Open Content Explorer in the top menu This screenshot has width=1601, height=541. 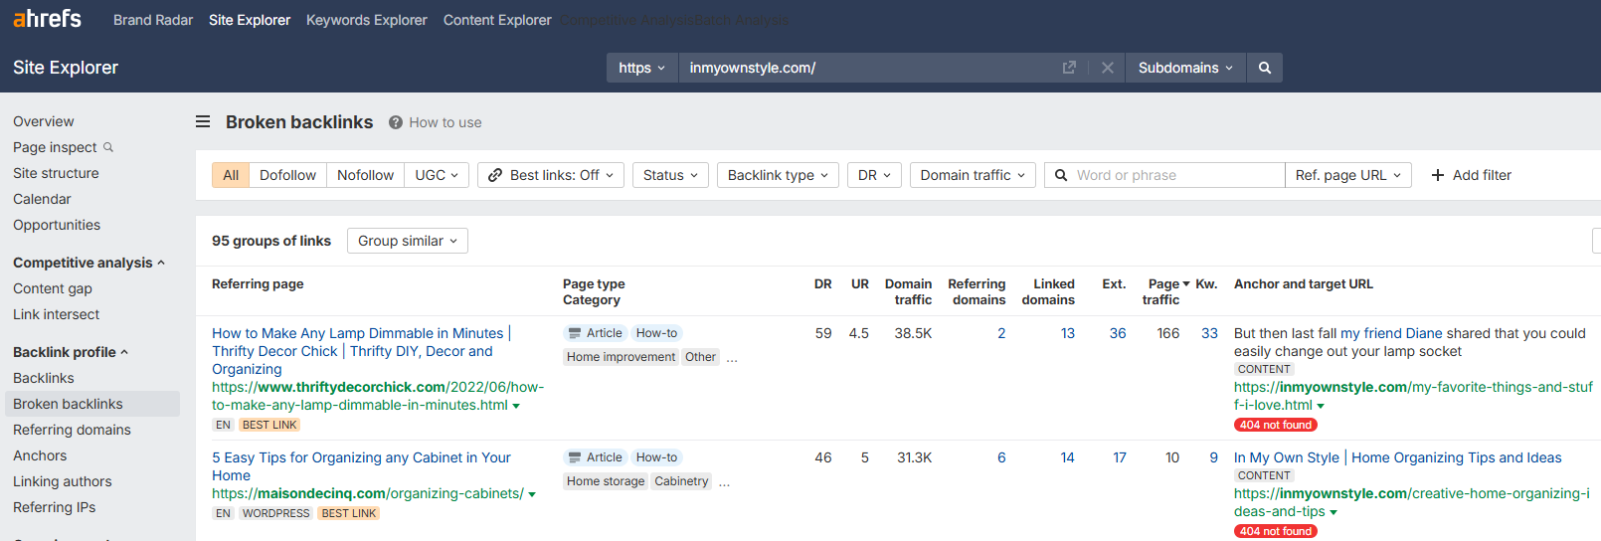(x=497, y=20)
